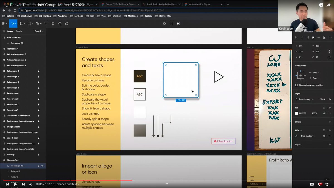This screenshot has width=334, height=188.
Task: Switch to the Layers tab
Action: 10,31
